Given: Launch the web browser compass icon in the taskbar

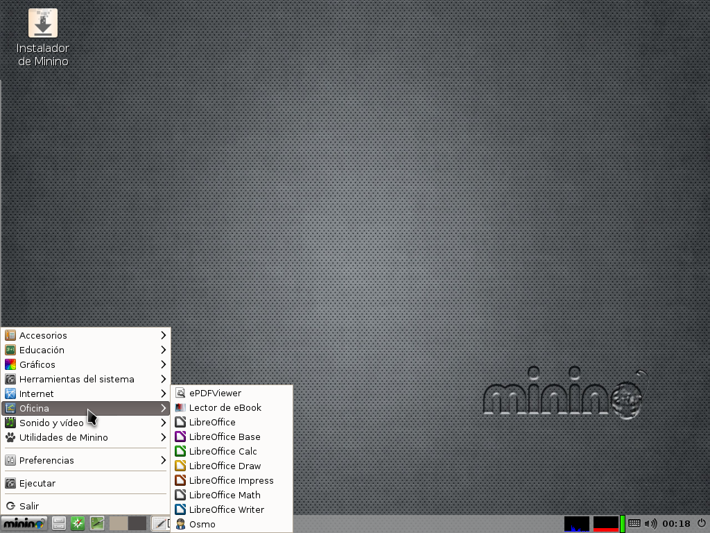Looking at the screenshot, I should (x=78, y=523).
